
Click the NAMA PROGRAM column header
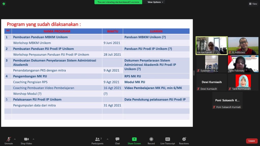point(57,31)
